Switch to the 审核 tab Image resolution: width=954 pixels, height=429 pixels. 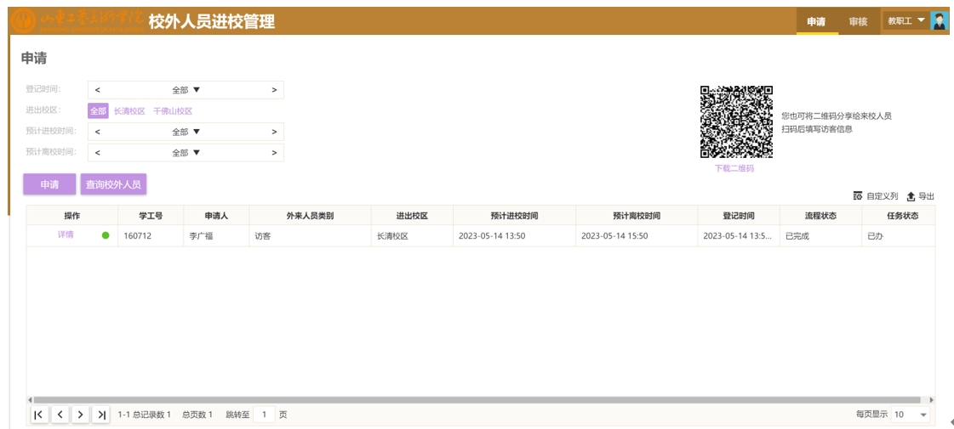coord(858,21)
